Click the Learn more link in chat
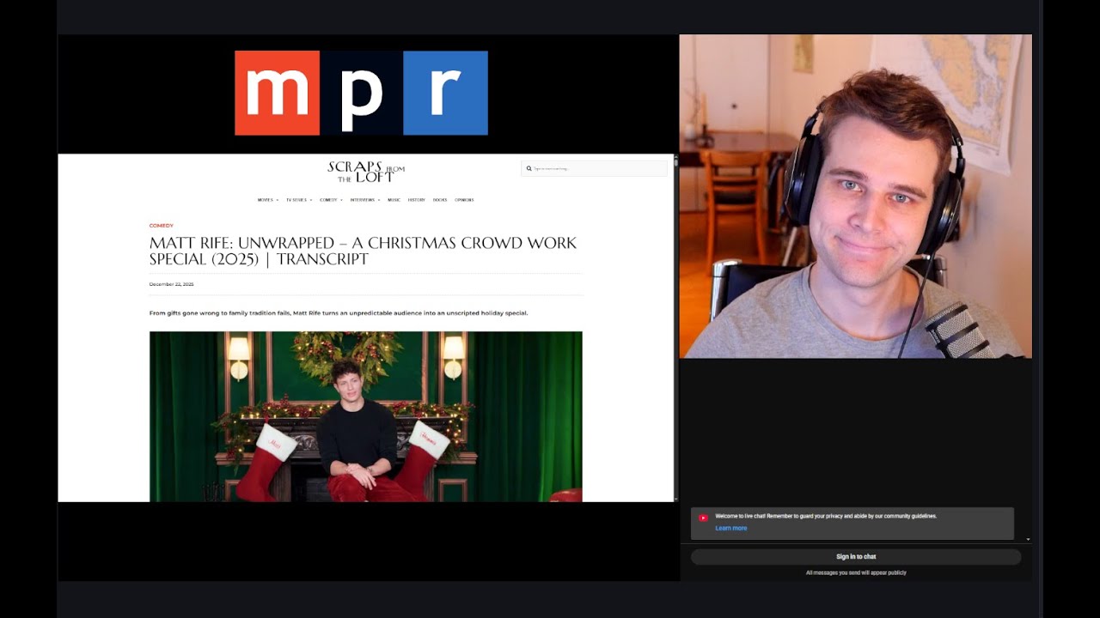This screenshot has width=1100, height=618. 730,528
